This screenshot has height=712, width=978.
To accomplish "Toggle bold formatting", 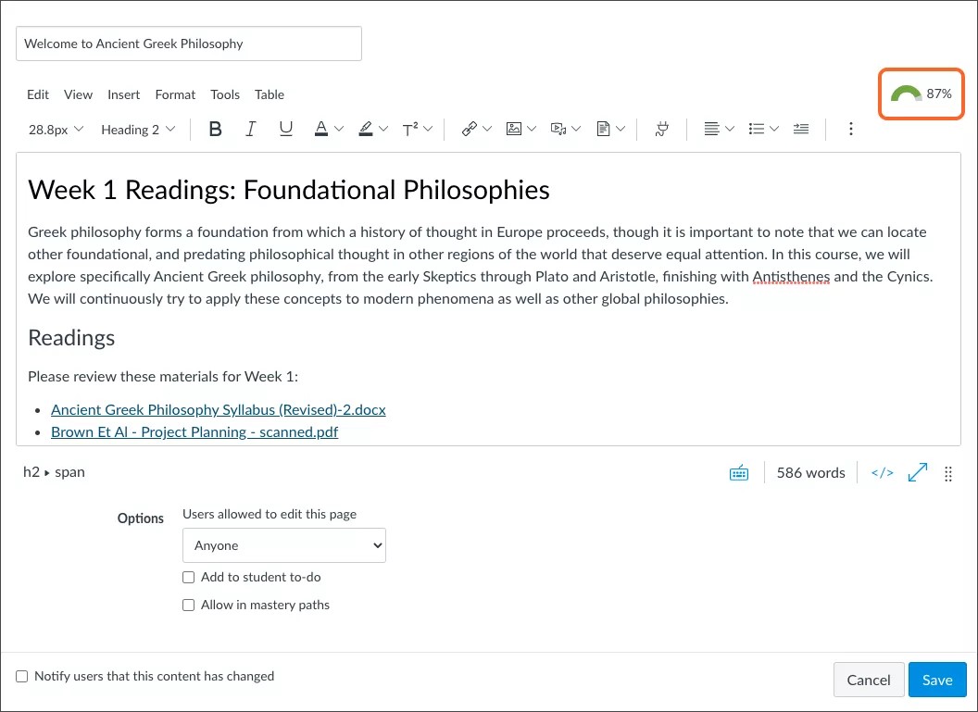I will coord(215,129).
